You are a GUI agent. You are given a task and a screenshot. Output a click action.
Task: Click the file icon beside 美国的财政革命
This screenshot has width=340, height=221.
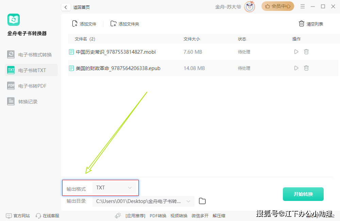tap(71, 68)
